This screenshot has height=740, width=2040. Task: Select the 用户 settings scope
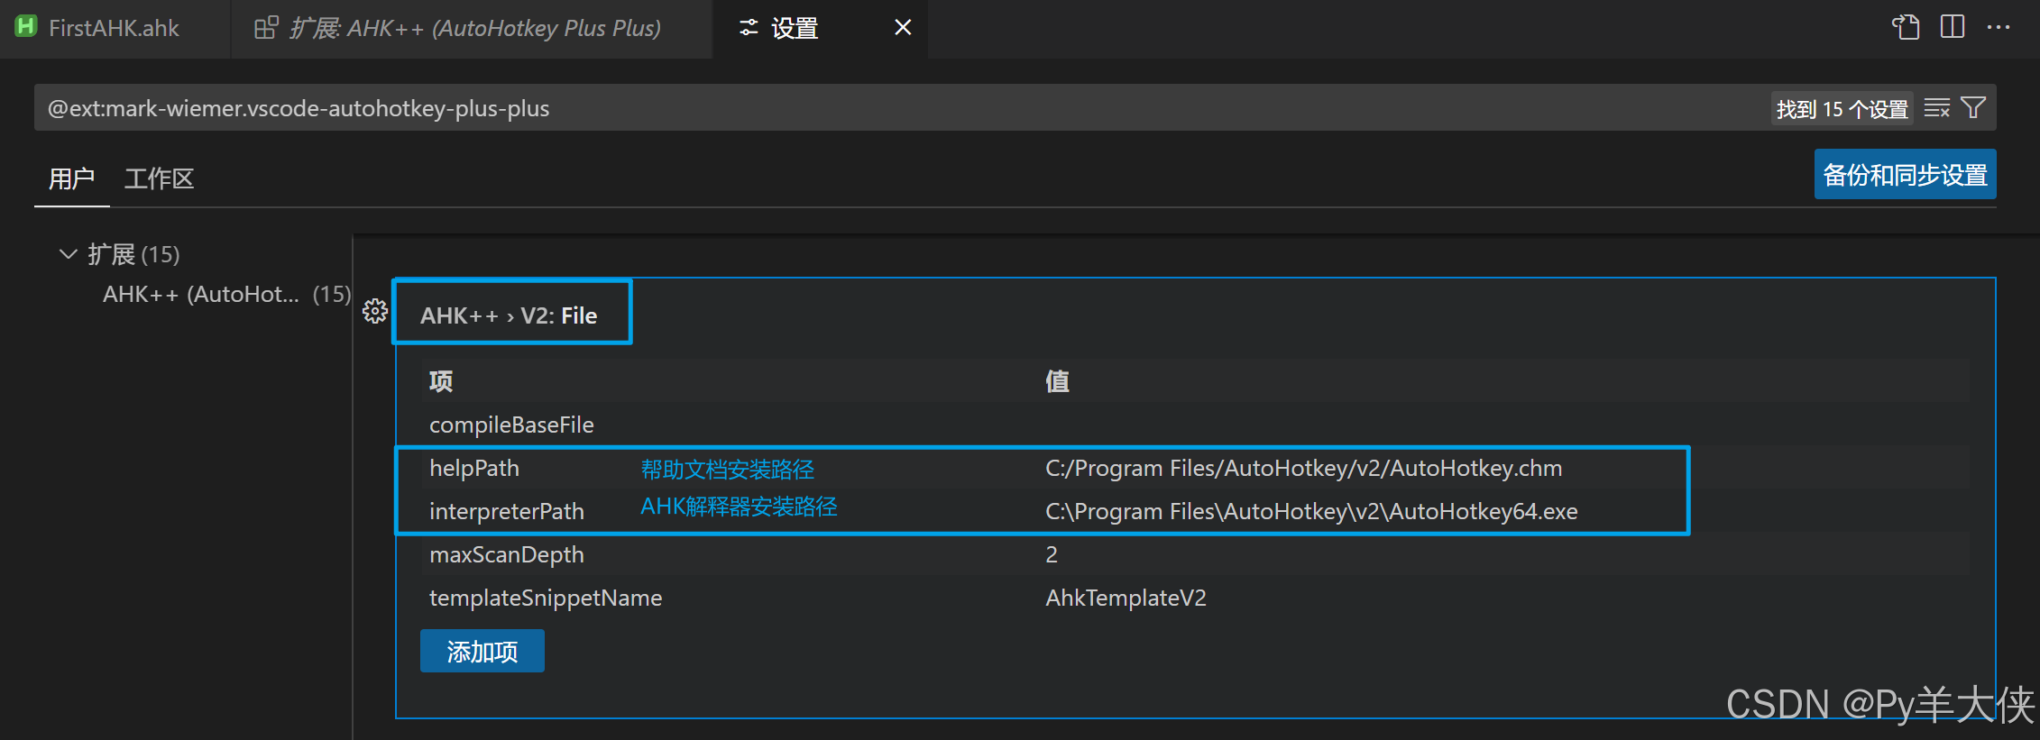point(72,178)
